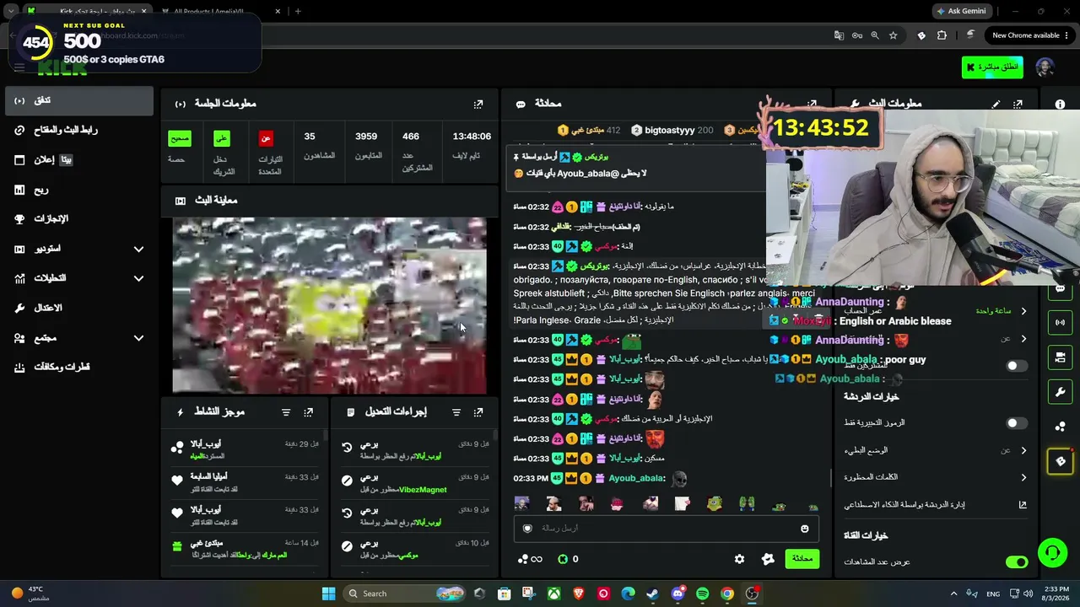
Task: Open chat settings gear below the message box
Action: [739, 559]
